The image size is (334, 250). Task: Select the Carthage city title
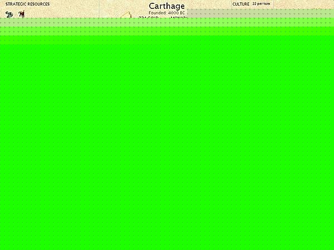click(167, 6)
